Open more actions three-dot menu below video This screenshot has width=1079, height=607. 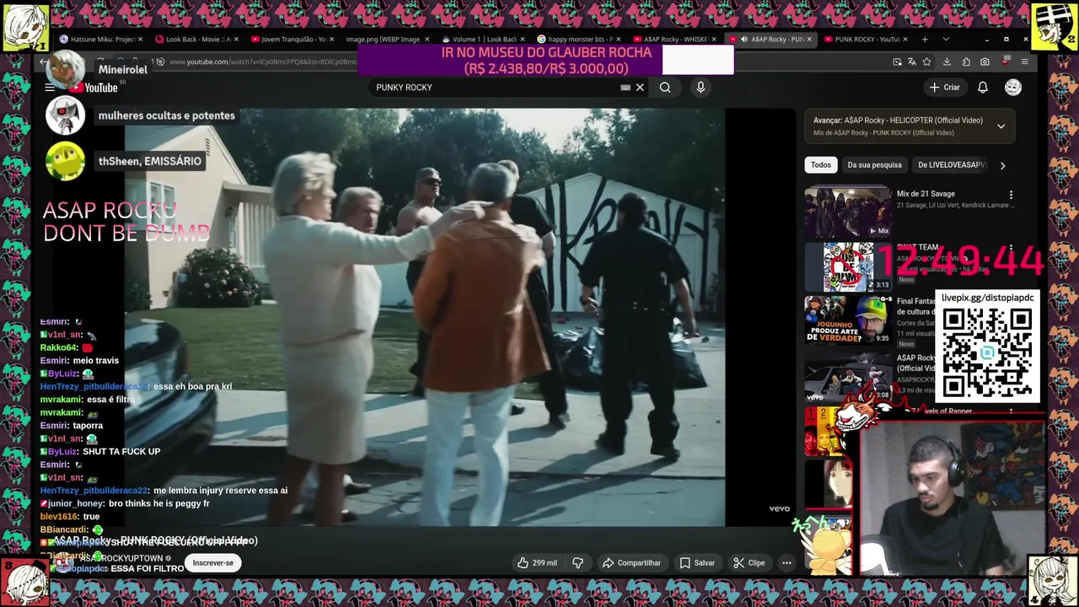click(x=786, y=562)
